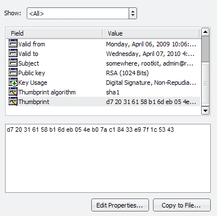Click the Valid to field icon

click(x=13, y=53)
